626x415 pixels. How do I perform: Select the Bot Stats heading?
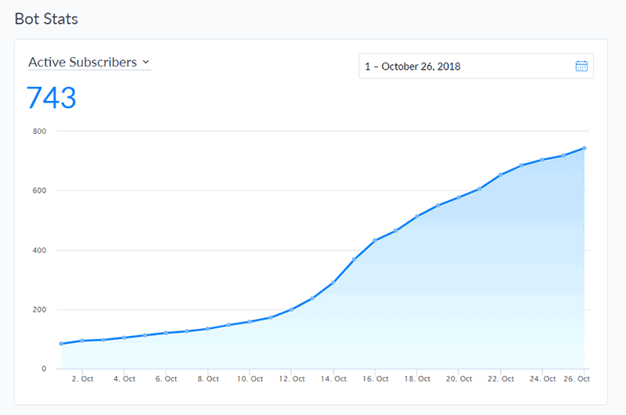[x=46, y=19]
